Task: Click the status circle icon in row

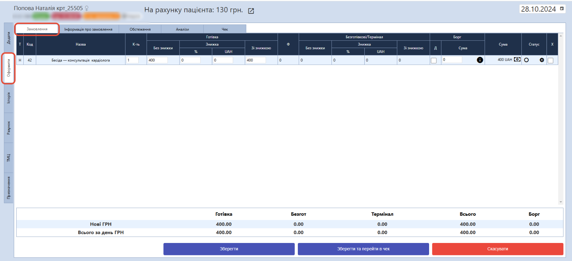Action: [526, 60]
